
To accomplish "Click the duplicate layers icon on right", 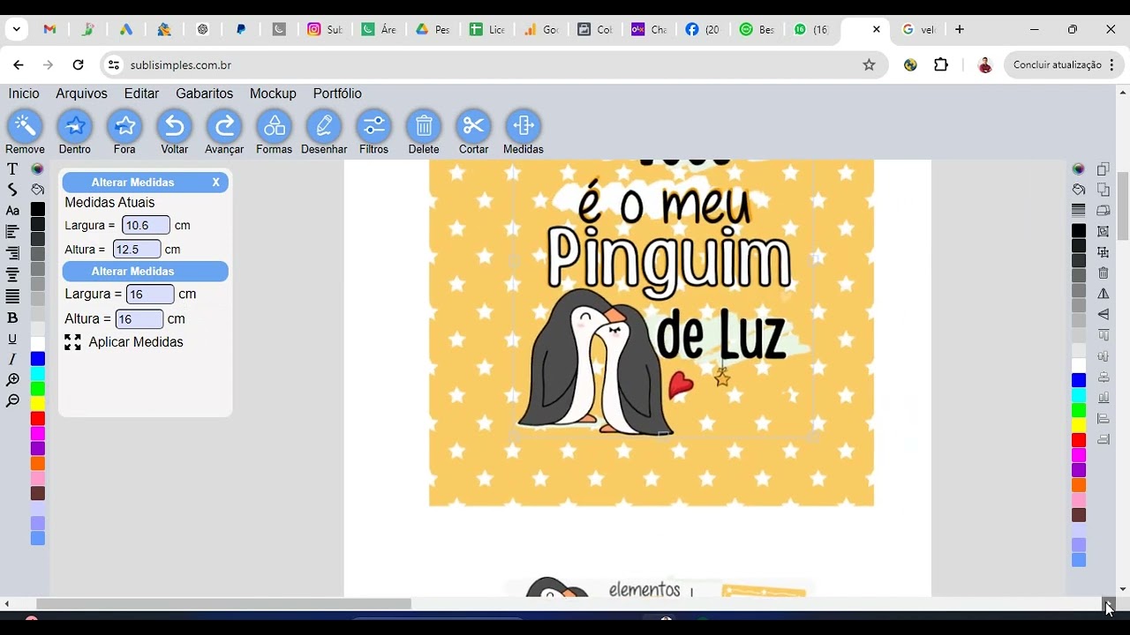I will [x=1104, y=168].
